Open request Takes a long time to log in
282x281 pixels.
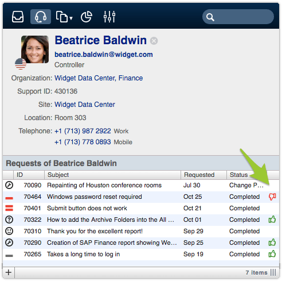(x=84, y=254)
